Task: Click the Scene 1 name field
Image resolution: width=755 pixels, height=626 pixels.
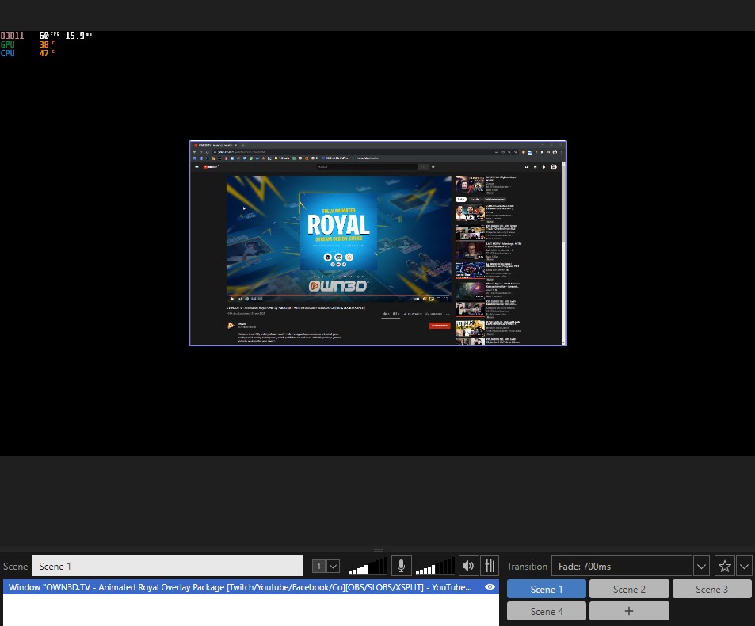Action: tap(166, 566)
